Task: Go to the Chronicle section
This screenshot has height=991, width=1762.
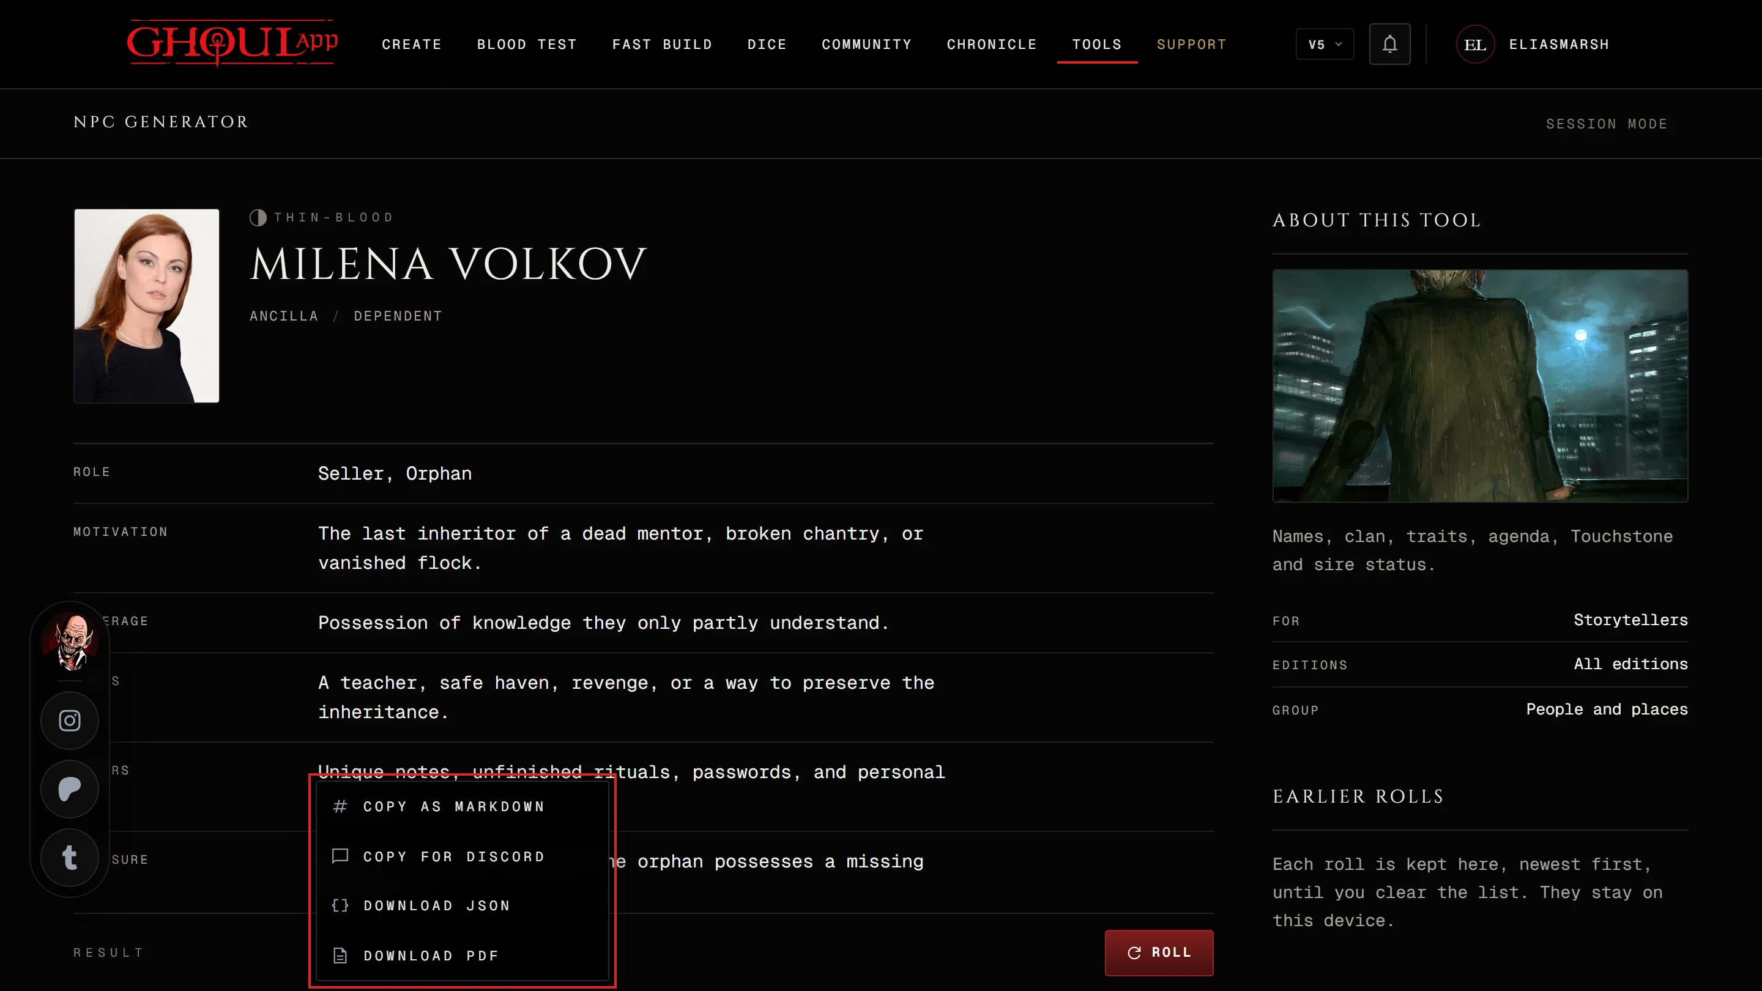Action: [x=992, y=45]
